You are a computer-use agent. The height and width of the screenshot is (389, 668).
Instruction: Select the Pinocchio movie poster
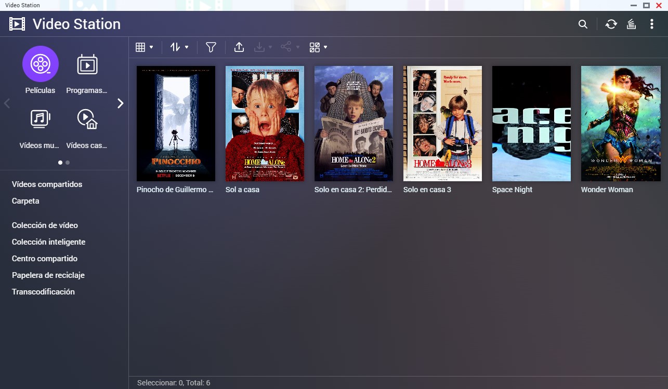click(x=176, y=124)
